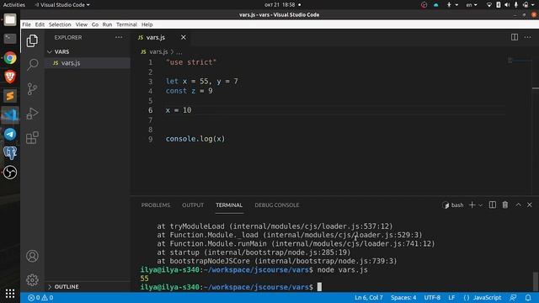Open the File menu
Viewport: 539px width, 303px height.
(26, 24)
